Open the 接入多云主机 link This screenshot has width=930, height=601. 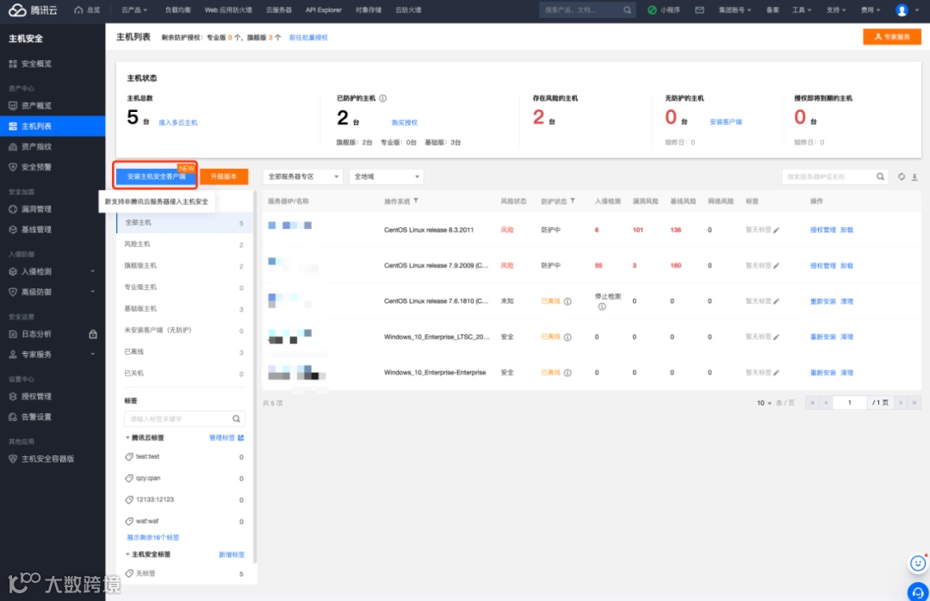pos(178,122)
